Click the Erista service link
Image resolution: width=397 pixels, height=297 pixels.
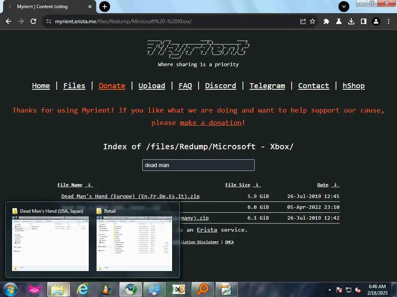[207, 230]
